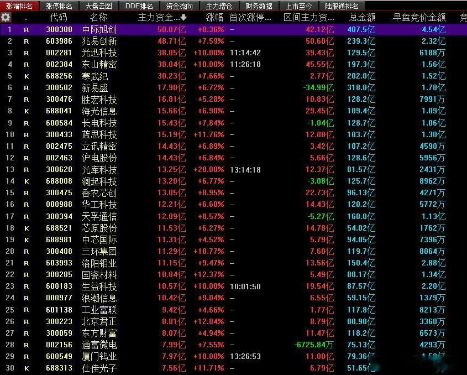Viewport: 467px width, 375px height.
Task: Click the K marker on row 芯原股份
Action: click(27, 228)
